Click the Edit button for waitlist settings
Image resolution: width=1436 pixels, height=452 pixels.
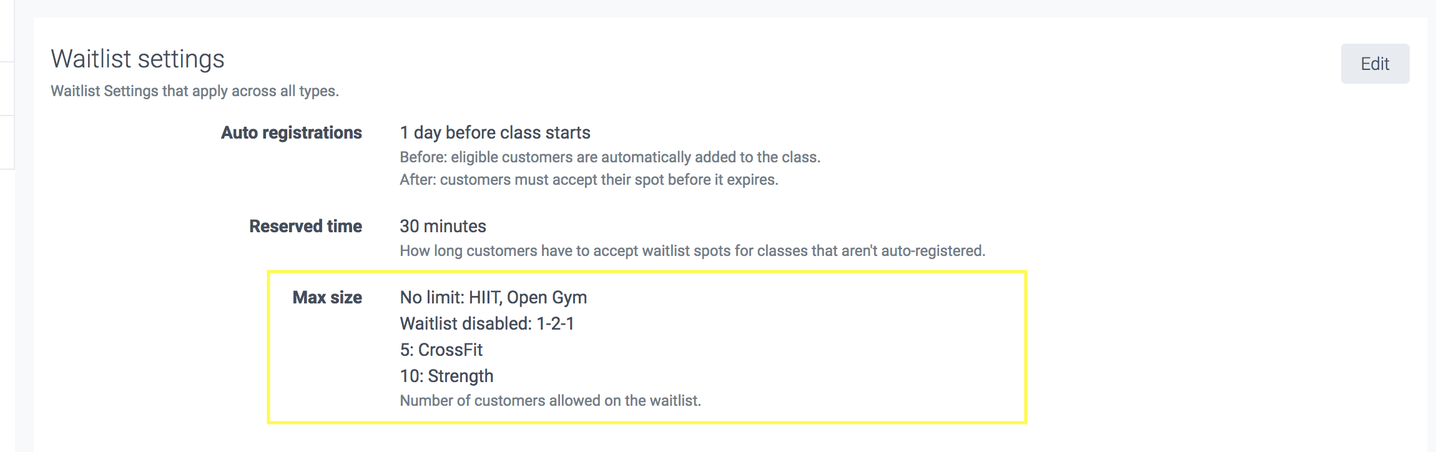(x=1374, y=64)
